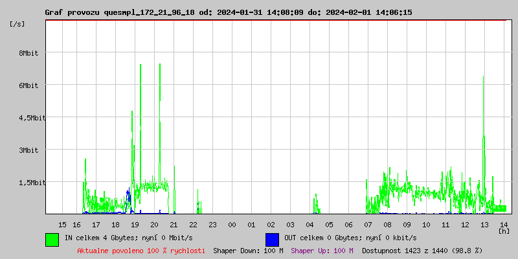Viewport: 518px width, 259px height.
Task: Click the purple 'Shaper Up: 100 M' text
Action: (x=322, y=250)
